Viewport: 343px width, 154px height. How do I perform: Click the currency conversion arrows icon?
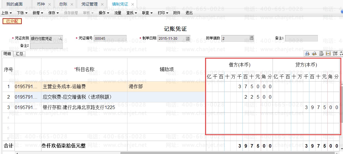pos(335,54)
